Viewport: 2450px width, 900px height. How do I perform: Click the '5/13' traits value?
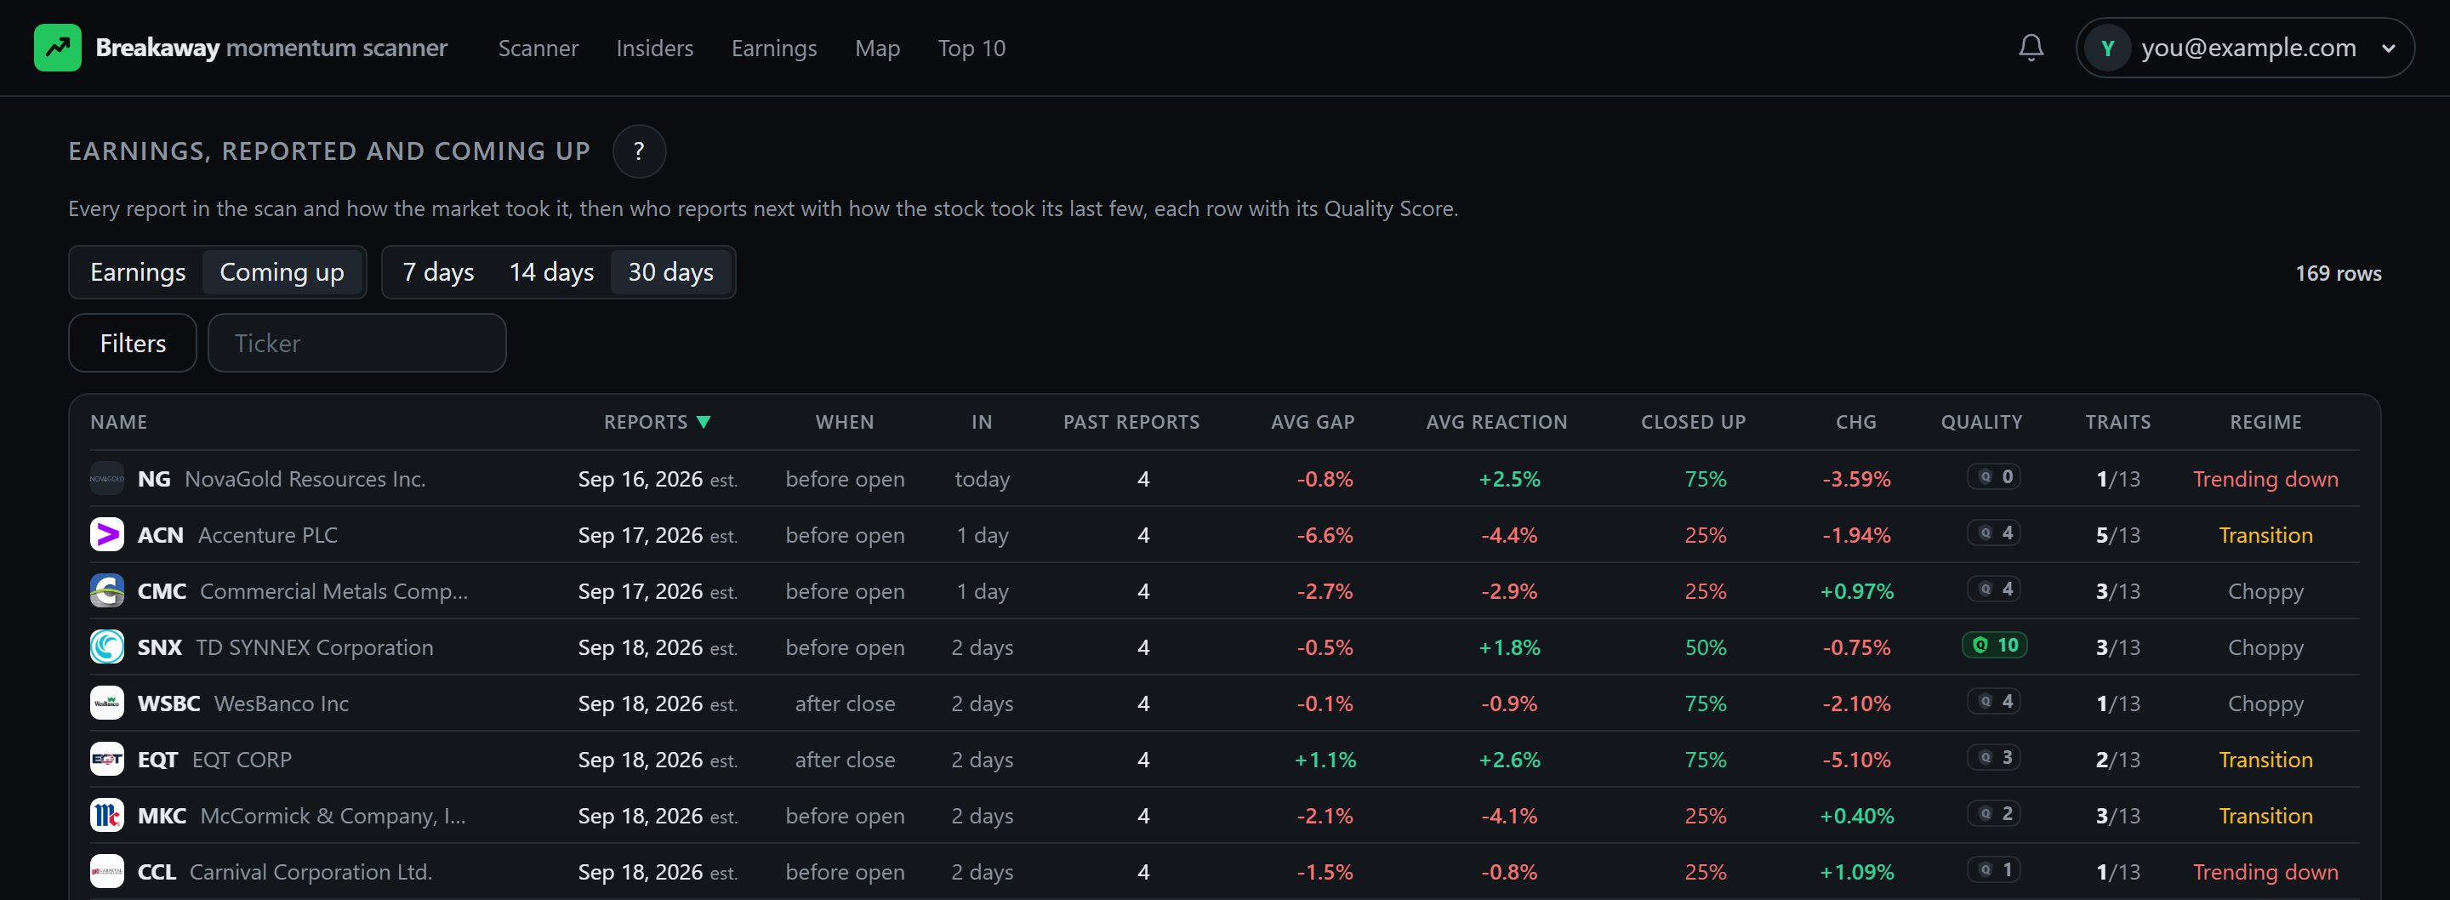coord(2118,535)
